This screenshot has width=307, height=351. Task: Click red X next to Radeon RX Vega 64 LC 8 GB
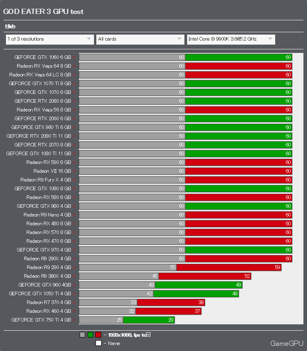coord(74,75)
